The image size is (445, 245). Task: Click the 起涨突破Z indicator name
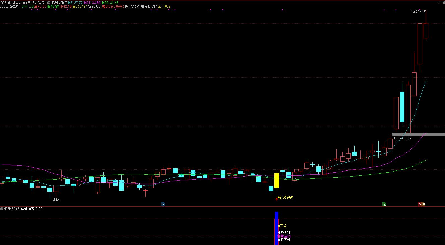tap(59, 3)
